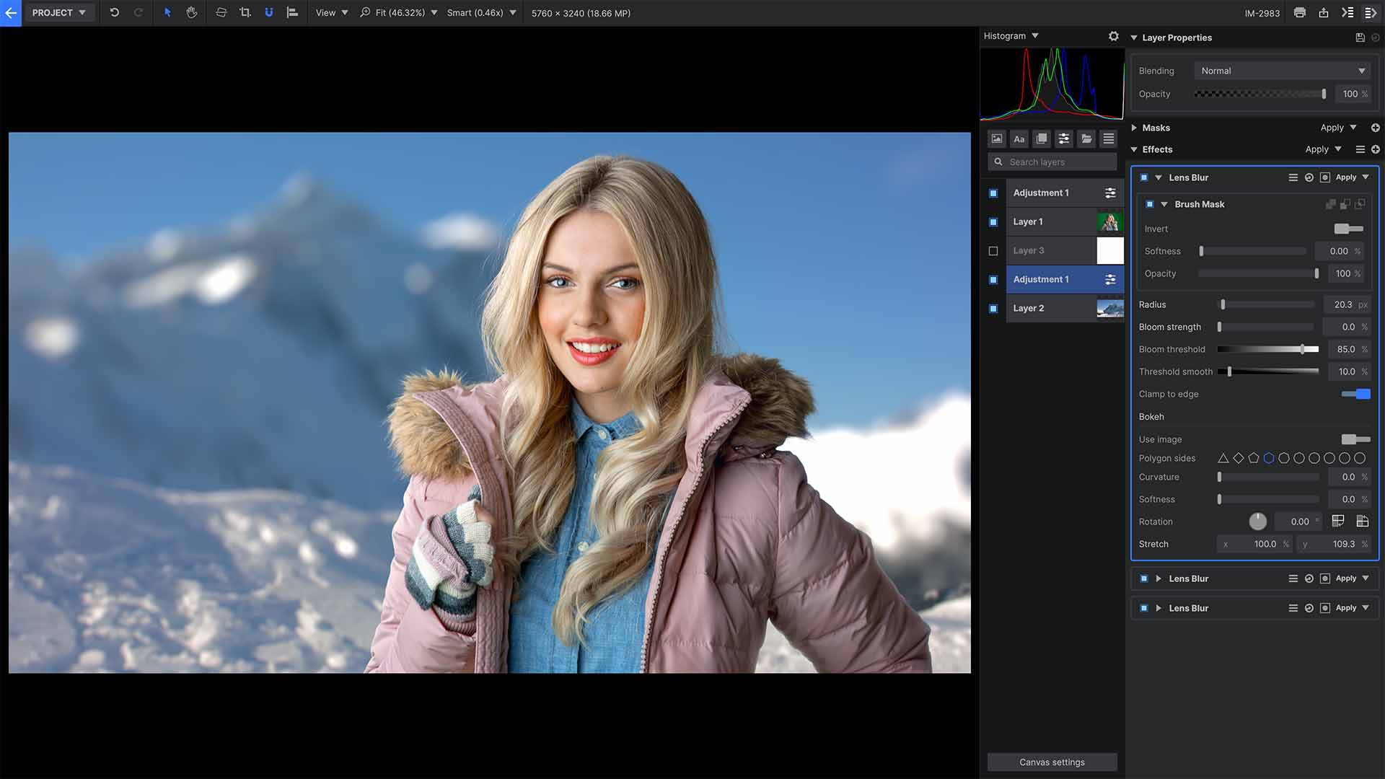Click the Stretch y value field
This screenshot has width=1385, height=779.
point(1335,544)
